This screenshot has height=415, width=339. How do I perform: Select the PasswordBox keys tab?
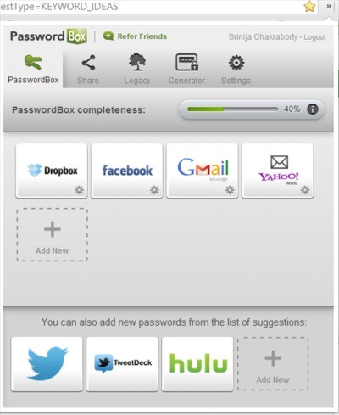click(33, 70)
